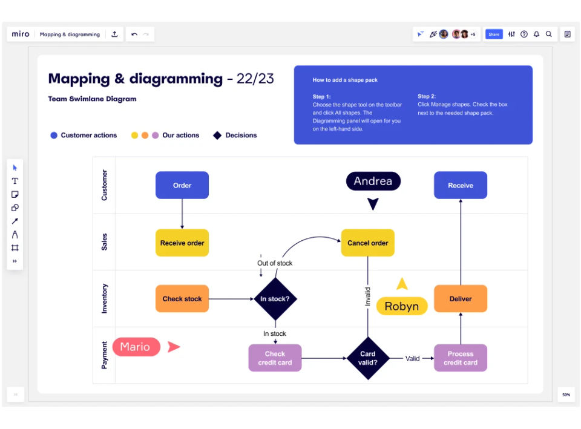
Task: Select the Frame tool
Action: click(15, 248)
